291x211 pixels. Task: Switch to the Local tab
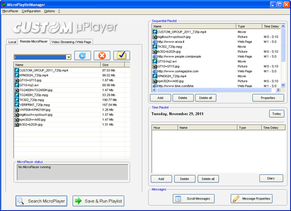coord(12,42)
